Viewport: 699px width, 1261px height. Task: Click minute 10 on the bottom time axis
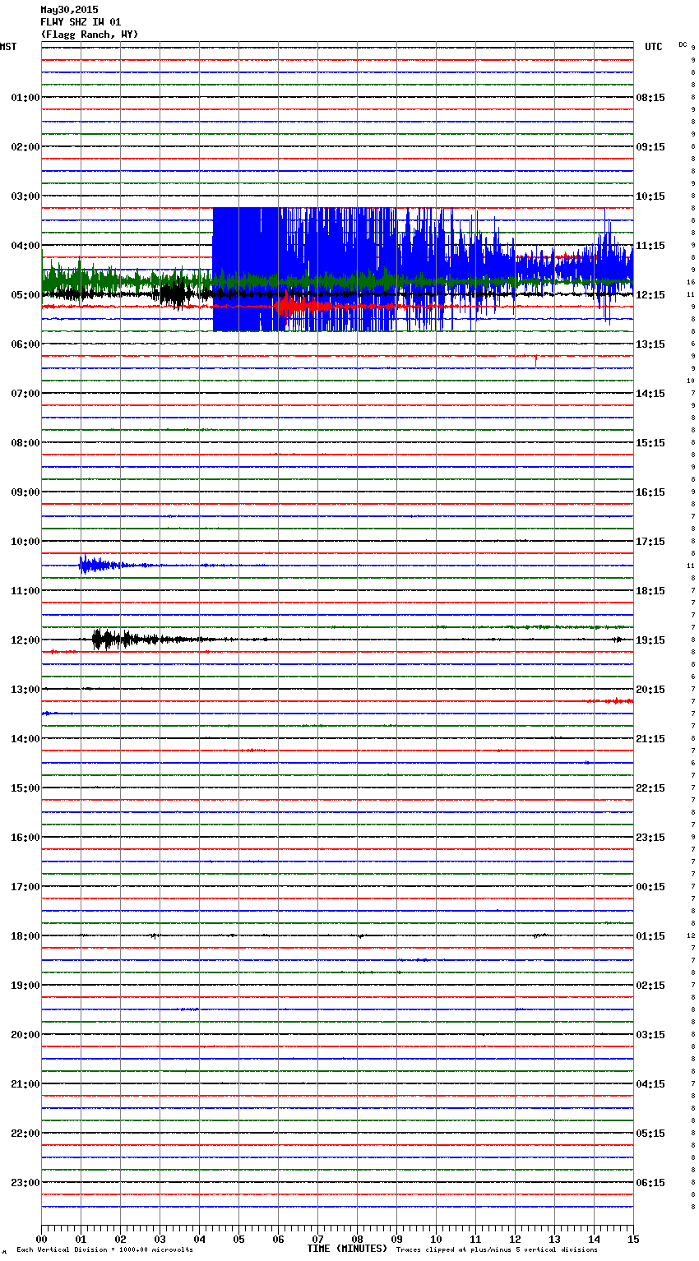437,1239
